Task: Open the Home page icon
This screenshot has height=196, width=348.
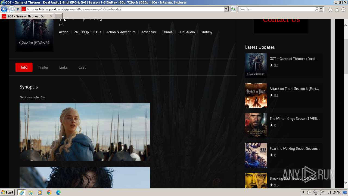Action: coord(330,10)
